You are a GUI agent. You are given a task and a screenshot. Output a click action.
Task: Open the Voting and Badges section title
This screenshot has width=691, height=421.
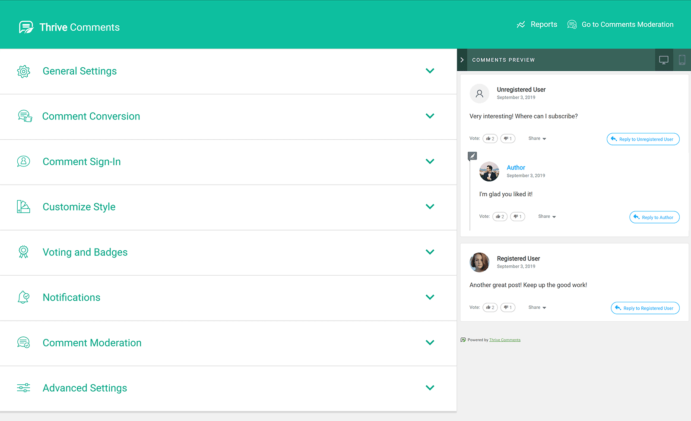point(85,252)
